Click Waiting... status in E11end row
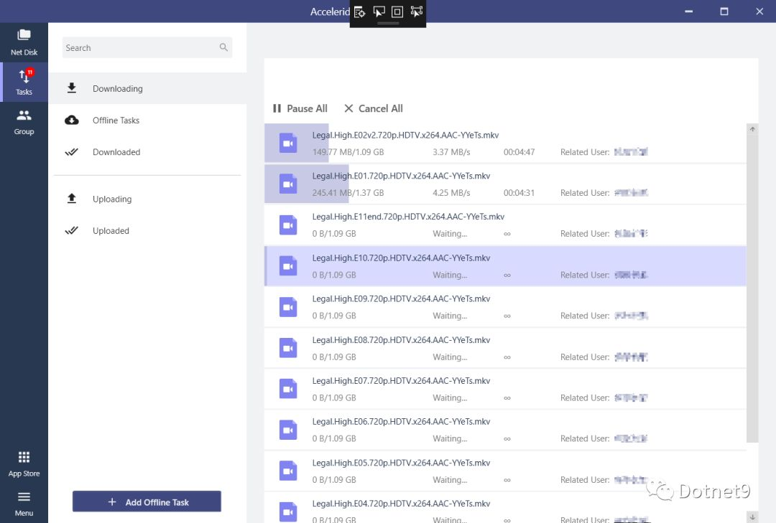Image resolution: width=776 pixels, height=523 pixels. 450,233
